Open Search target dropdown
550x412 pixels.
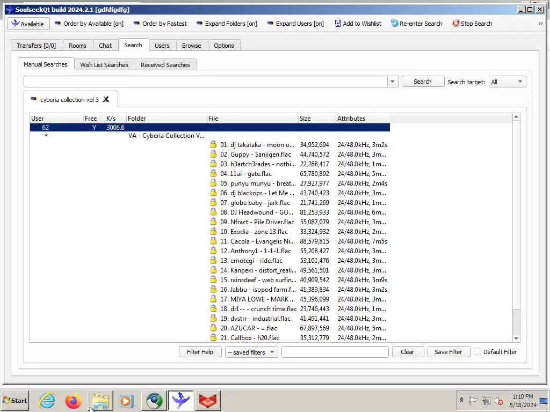(507, 82)
